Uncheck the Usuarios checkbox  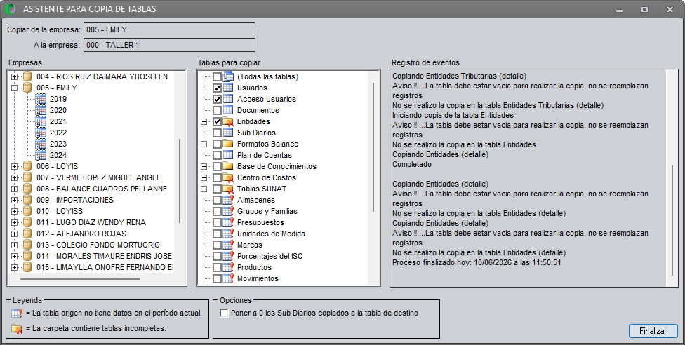217,88
